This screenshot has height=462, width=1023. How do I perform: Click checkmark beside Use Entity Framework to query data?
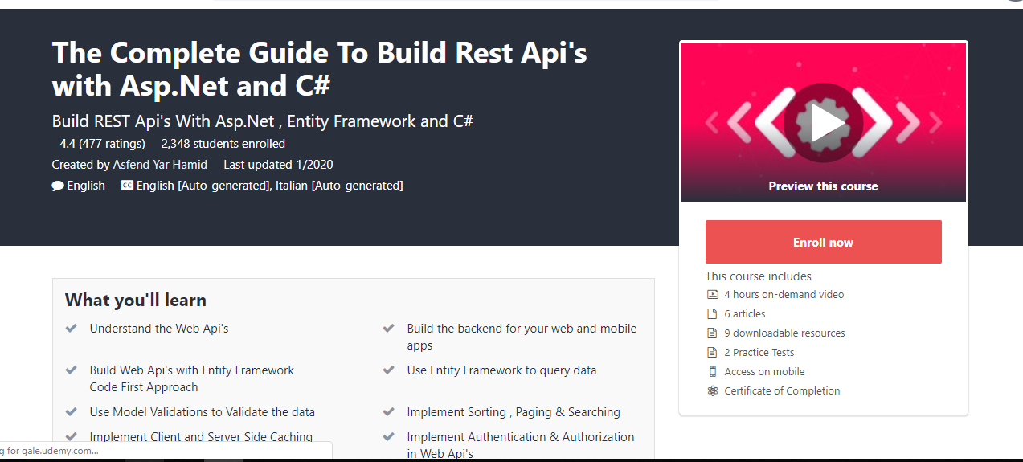click(x=389, y=370)
